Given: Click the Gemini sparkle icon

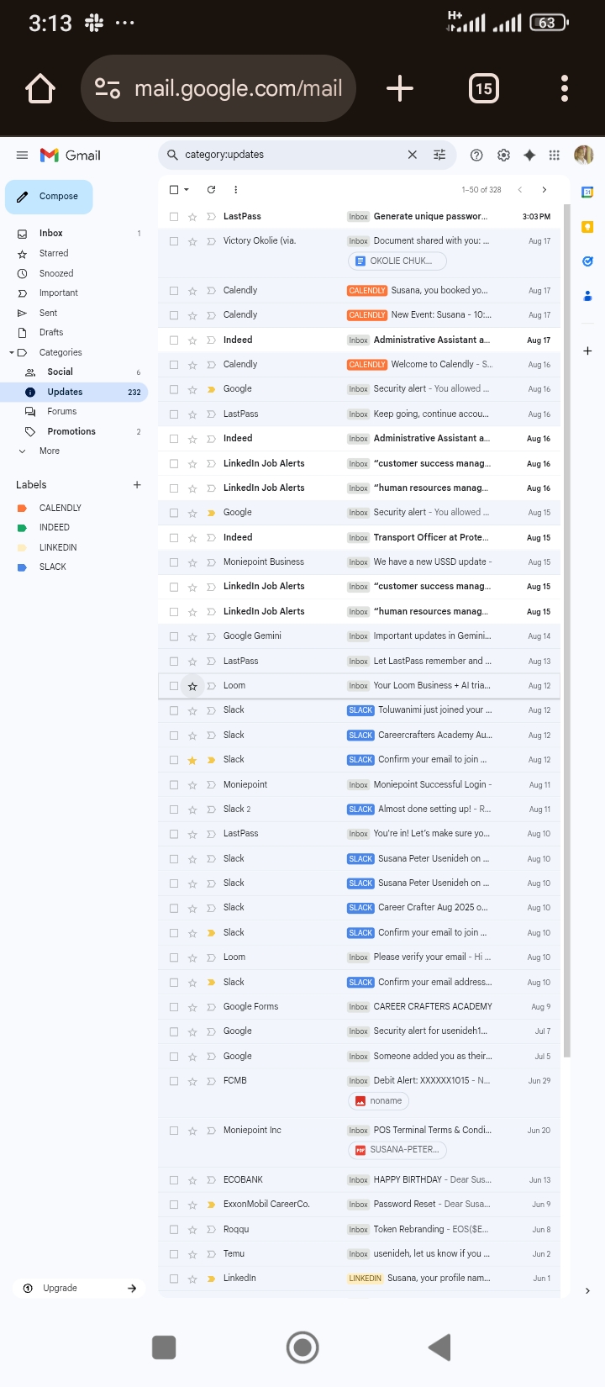Looking at the screenshot, I should click(x=529, y=155).
